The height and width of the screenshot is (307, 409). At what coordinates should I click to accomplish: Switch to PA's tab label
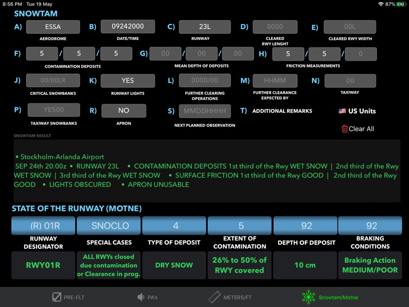[153, 297]
